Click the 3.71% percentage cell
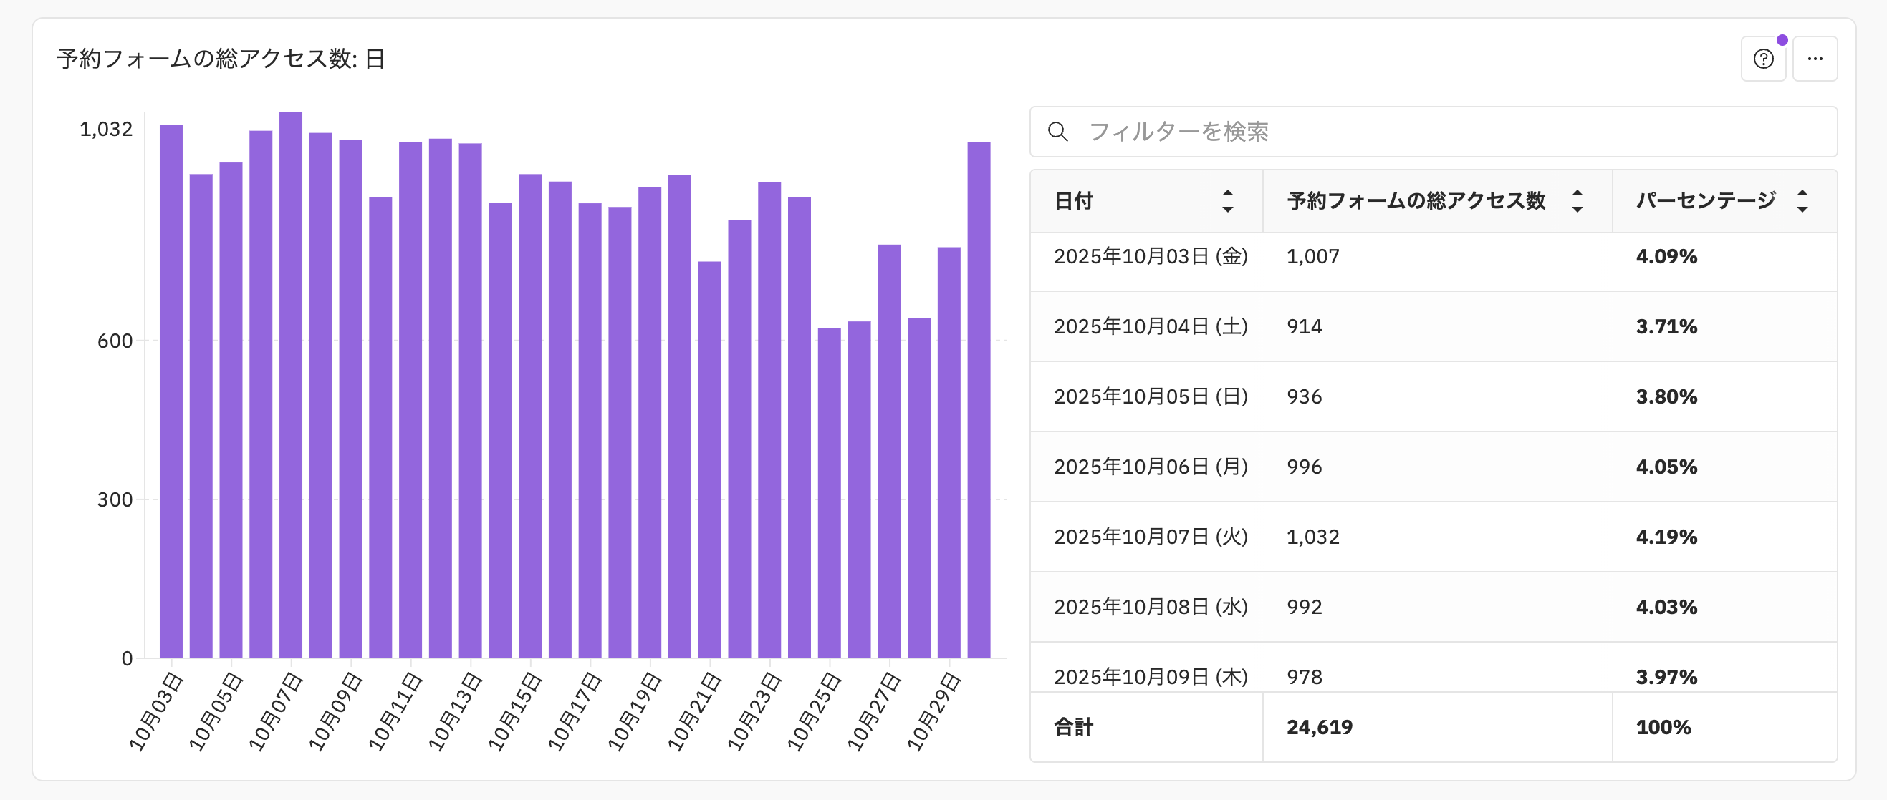Image resolution: width=1887 pixels, height=800 pixels. 1666,326
